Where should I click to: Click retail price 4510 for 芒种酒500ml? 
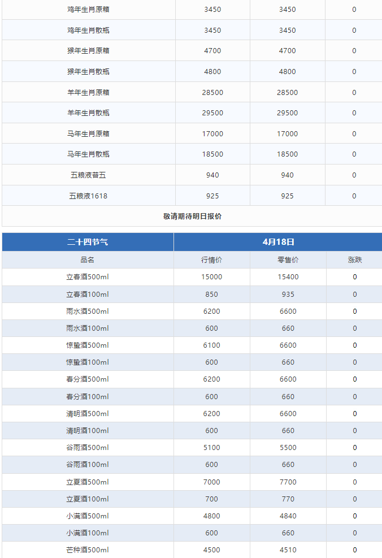click(288, 550)
